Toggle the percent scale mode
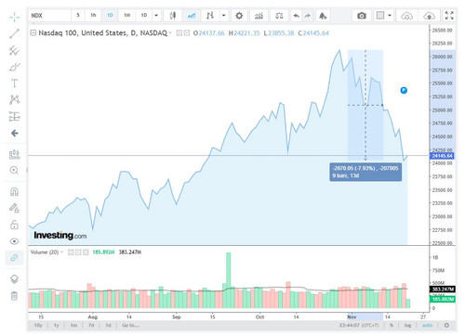 [x=392, y=326]
